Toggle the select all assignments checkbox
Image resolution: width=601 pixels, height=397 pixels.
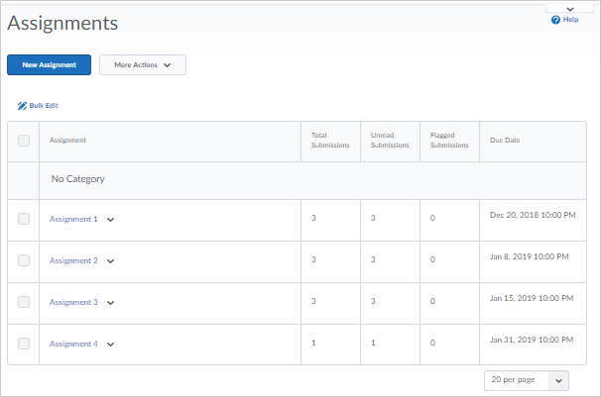point(24,141)
